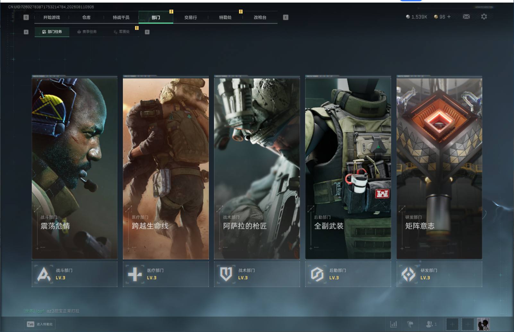Click the yellow notification badge on 特勤处 tab
The image size is (514, 332).
pos(241,12)
